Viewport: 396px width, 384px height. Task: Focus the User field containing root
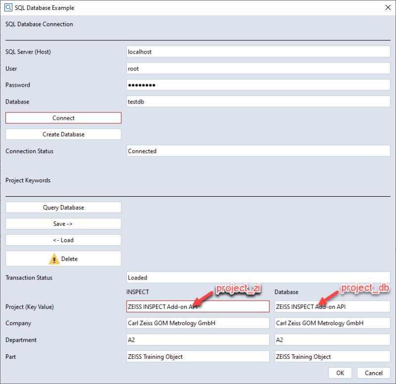pos(258,68)
